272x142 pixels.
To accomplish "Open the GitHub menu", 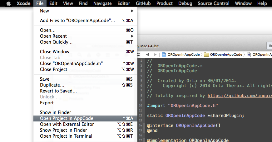I will (x=143, y=3).
